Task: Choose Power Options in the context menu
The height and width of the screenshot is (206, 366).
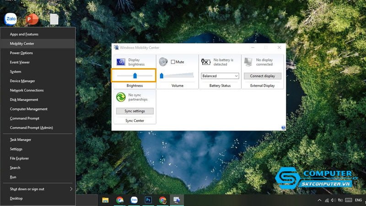Action: (x=22, y=53)
